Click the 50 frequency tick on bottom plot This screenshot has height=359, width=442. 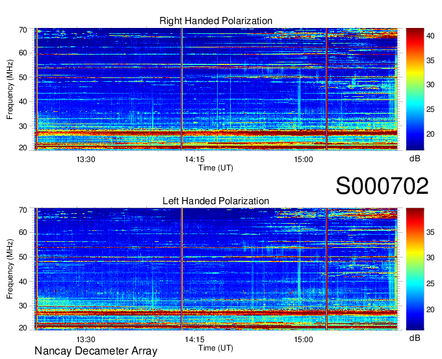point(23,257)
